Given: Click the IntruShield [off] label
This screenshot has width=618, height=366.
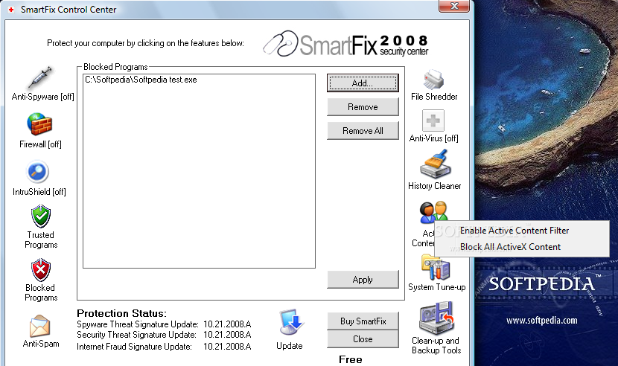Looking at the screenshot, I should click(39, 192).
